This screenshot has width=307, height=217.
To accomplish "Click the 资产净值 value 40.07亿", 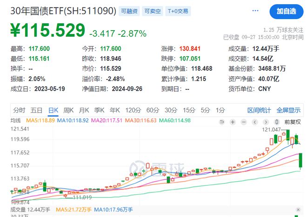I will (269, 79).
